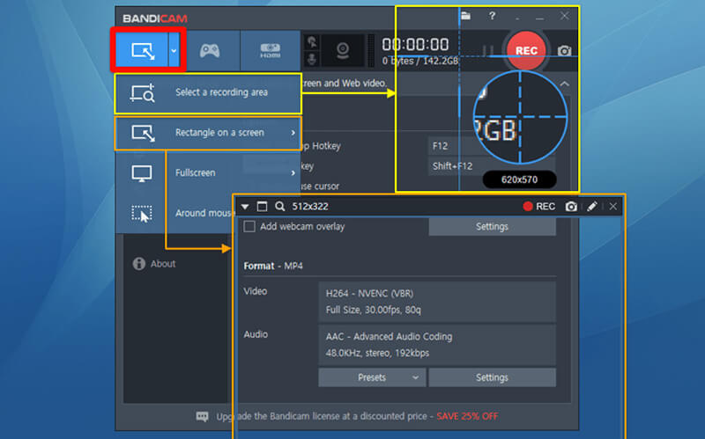Click the pencil drawing tool icon
Viewport: 705px width, 439px height.
click(592, 206)
